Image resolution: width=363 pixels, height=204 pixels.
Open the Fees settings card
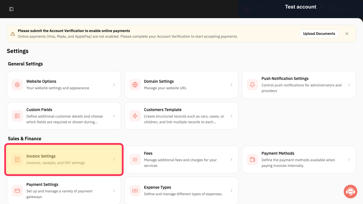(x=181, y=160)
